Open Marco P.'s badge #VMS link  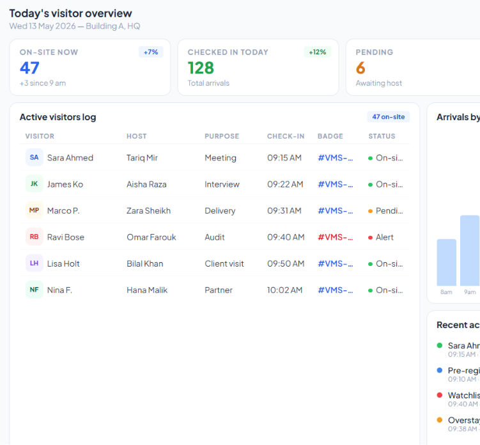(x=335, y=211)
